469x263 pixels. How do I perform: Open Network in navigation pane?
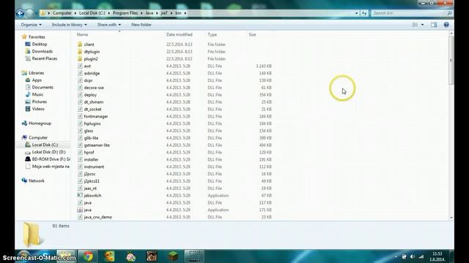[x=37, y=180]
